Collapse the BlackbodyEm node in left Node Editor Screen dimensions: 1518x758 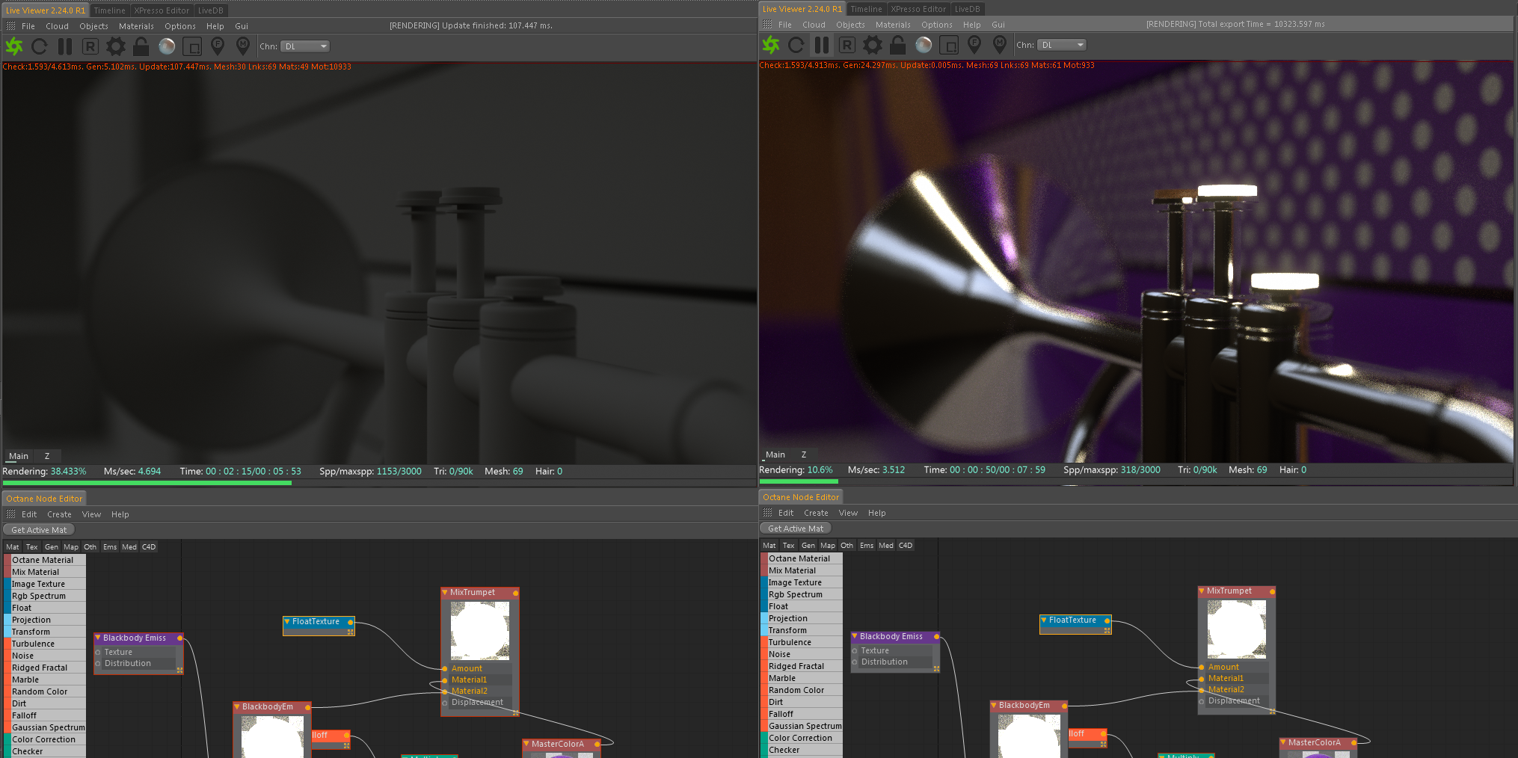237,706
